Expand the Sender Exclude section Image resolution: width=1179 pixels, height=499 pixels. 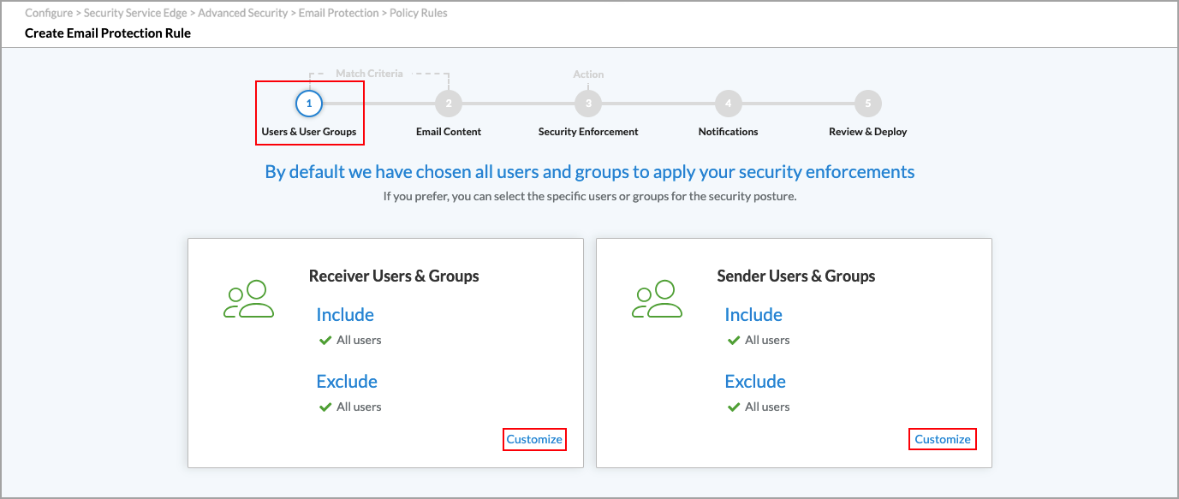pyautogui.click(x=755, y=381)
